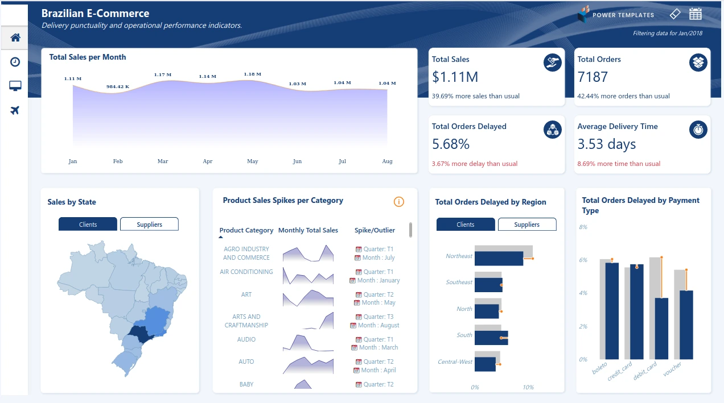Select the airplane icon in the sidebar
This screenshot has width=724, height=403.
coord(14,110)
